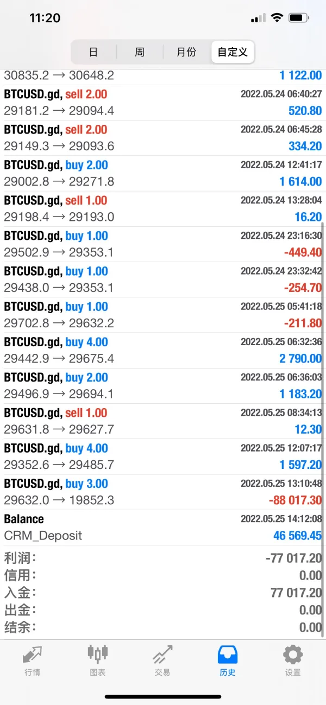Tap the cellular signal bars icon
Screen dimensions: 326x705
coord(258,18)
